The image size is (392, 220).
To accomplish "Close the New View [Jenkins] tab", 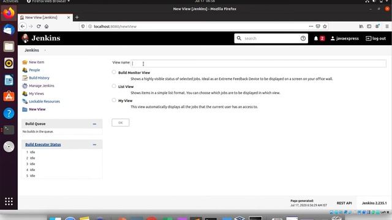I will (69, 18).
